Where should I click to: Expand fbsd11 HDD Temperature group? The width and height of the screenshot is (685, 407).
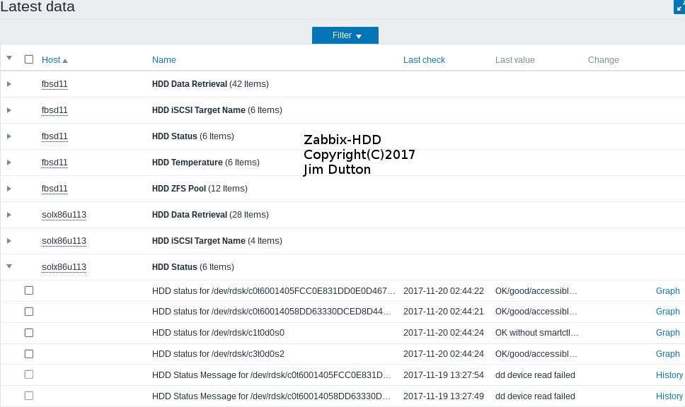(9, 163)
